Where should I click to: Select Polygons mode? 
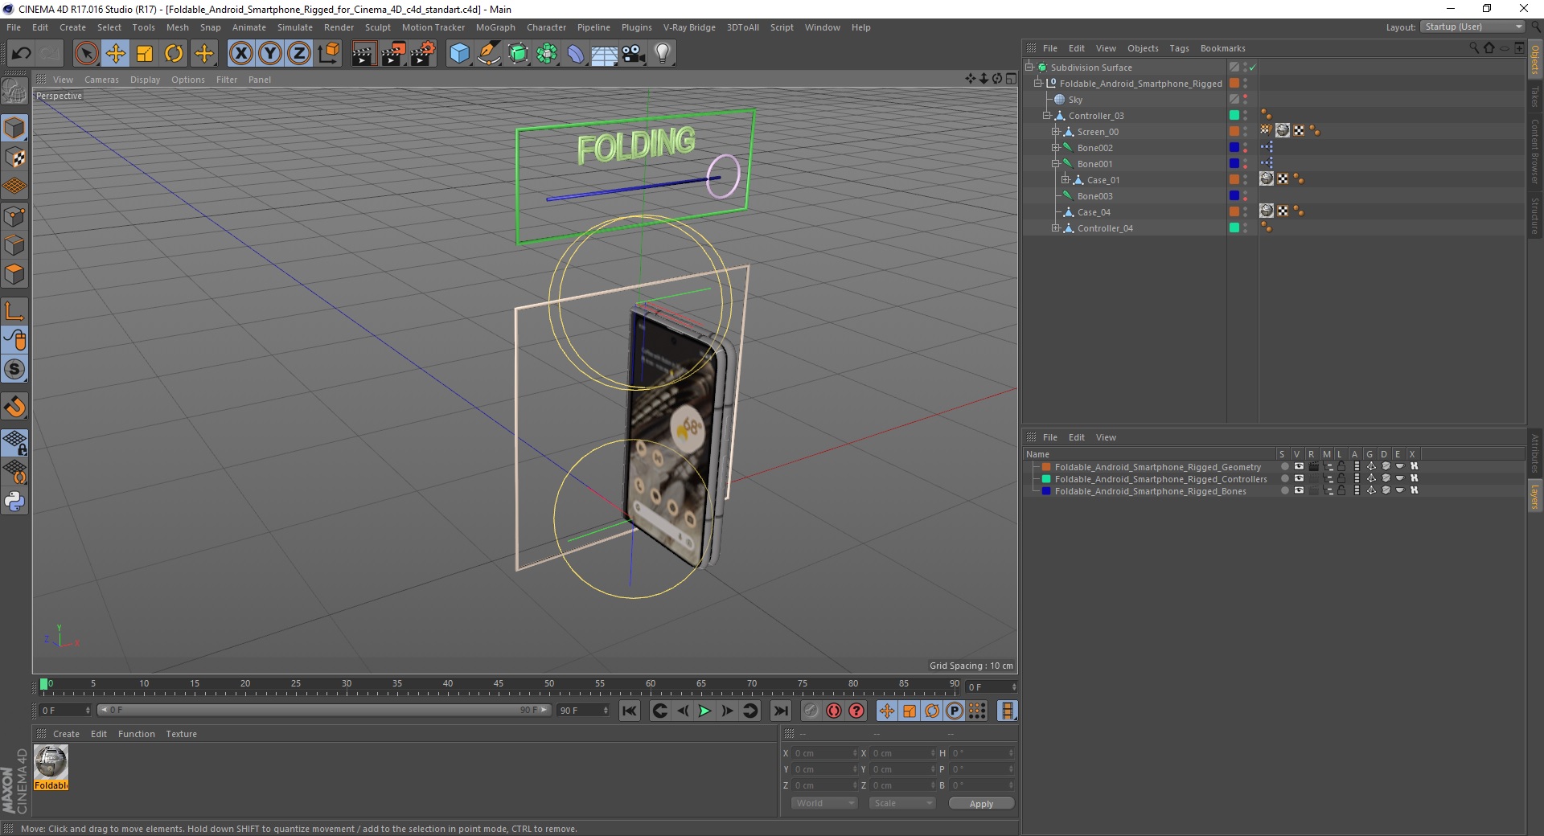coord(14,274)
